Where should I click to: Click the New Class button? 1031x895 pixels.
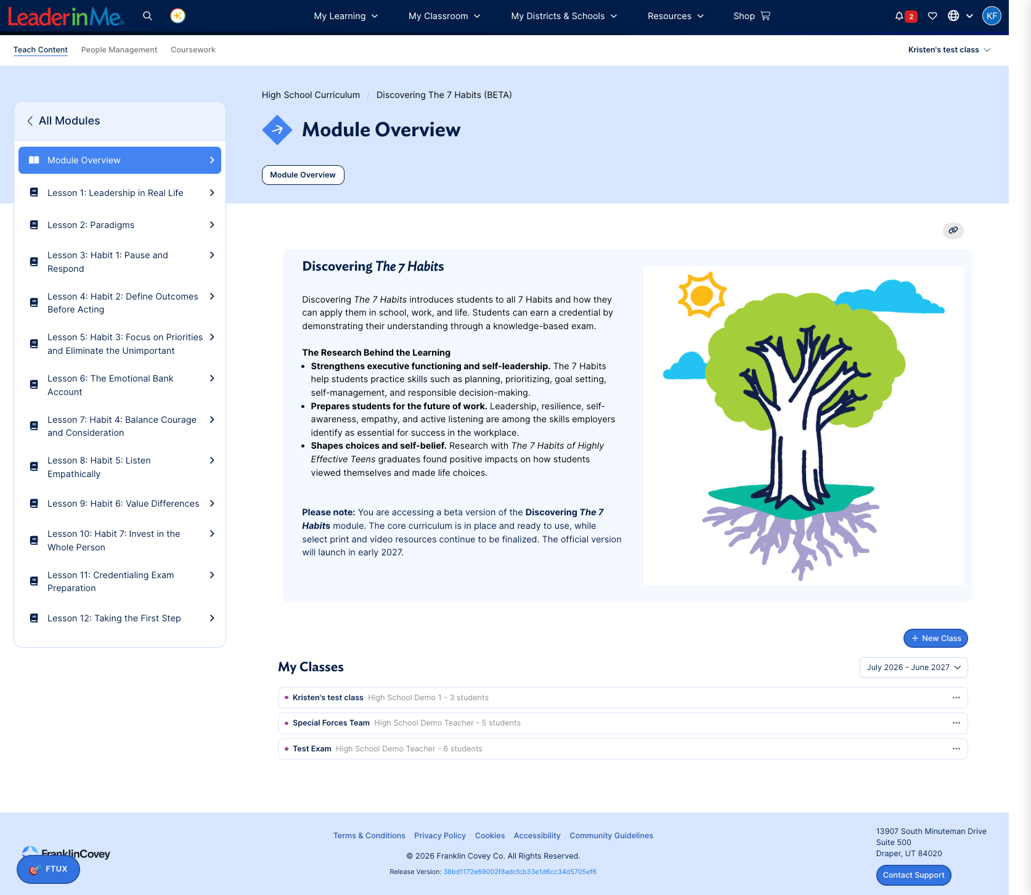935,639
